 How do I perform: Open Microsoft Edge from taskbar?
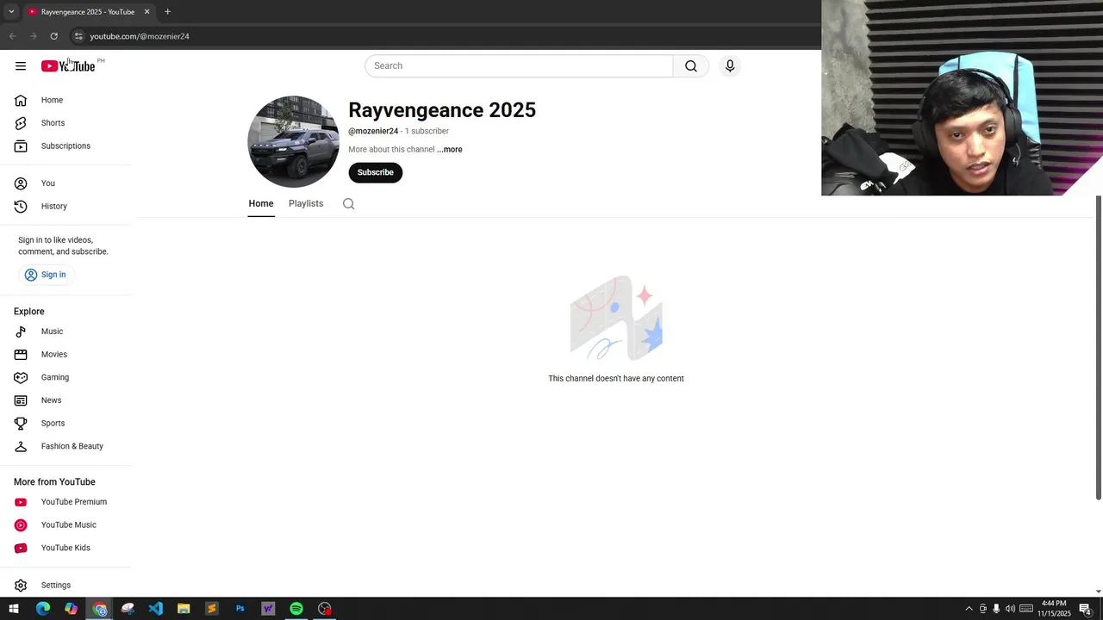[43, 609]
